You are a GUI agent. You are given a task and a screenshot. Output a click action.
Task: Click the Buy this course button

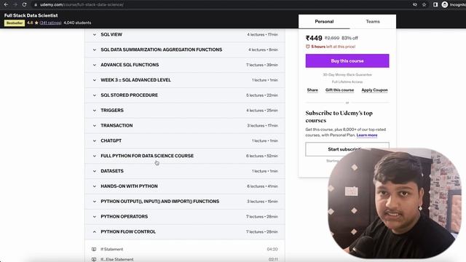pos(347,60)
